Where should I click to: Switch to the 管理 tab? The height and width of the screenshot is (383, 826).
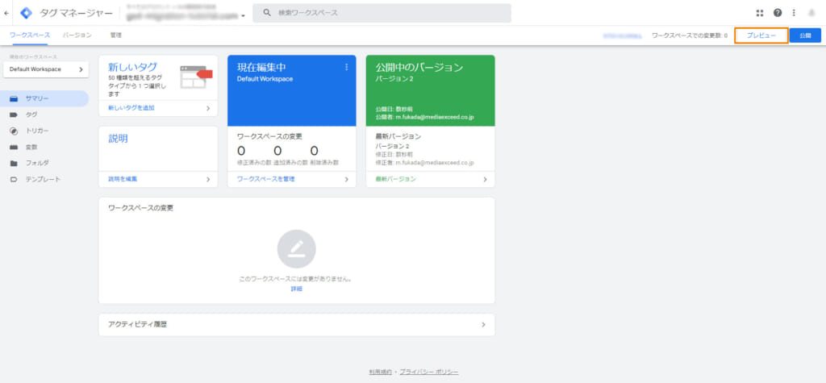[116, 35]
